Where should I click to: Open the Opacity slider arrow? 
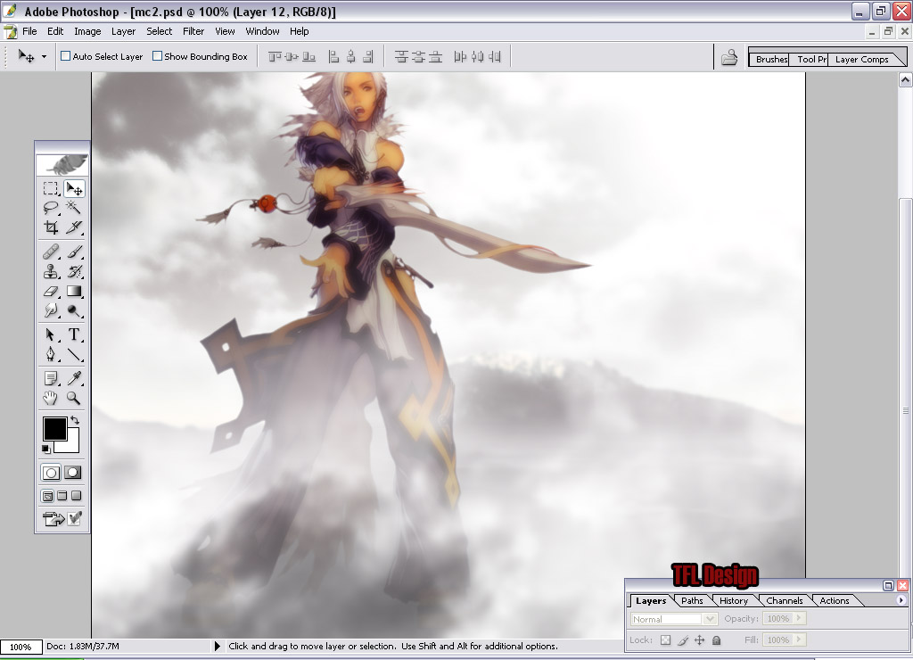tap(800, 618)
